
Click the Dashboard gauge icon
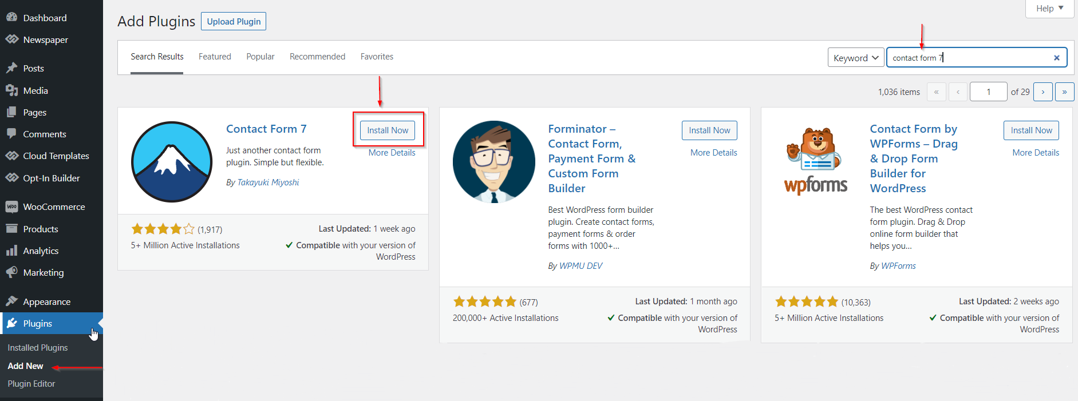11,18
